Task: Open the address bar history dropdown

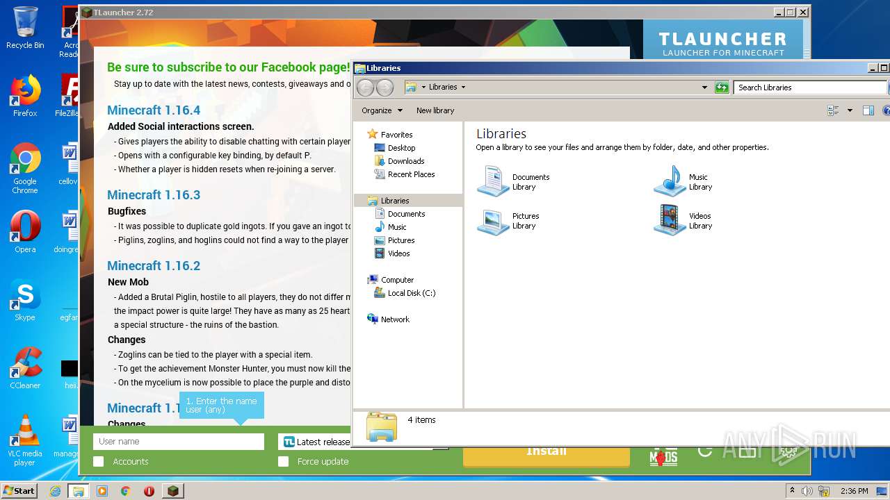Action: point(704,87)
